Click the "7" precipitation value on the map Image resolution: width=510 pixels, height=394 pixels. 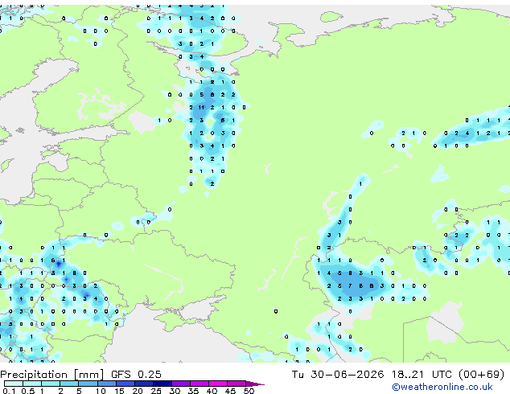point(350,285)
